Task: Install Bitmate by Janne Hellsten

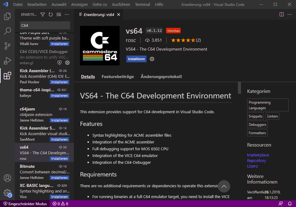Action: 59,178
